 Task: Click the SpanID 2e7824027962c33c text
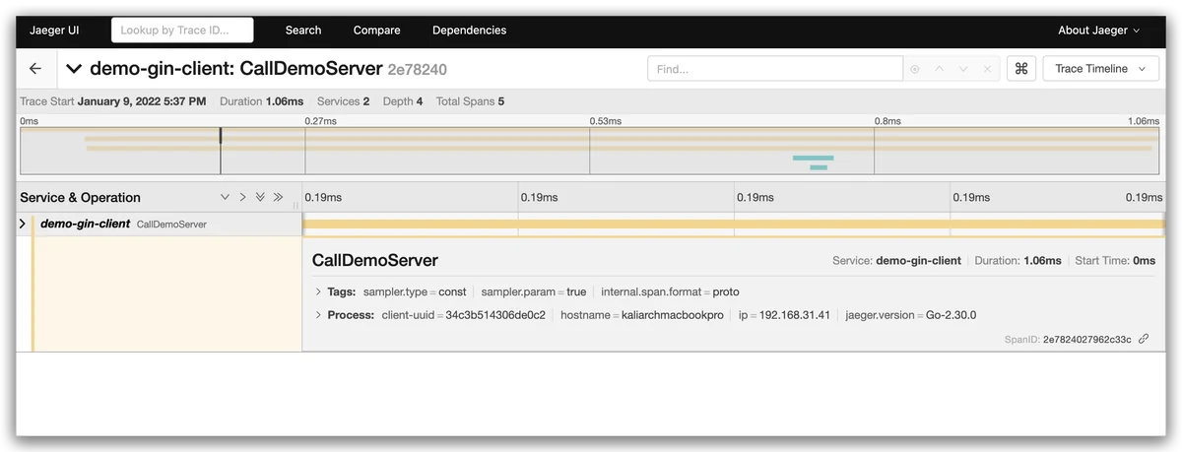[x=1087, y=339]
